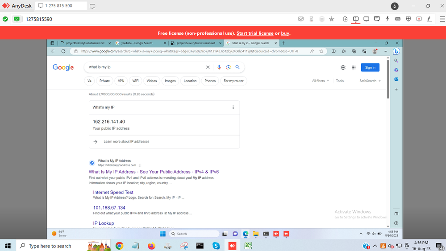Select the Images filter chip
This screenshot has width=446, height=251.
click(x=170, y=81)
